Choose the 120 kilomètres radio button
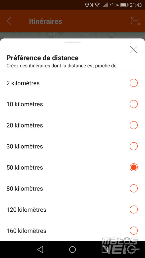This screenshot has height=258, width=145. point(134,210)
